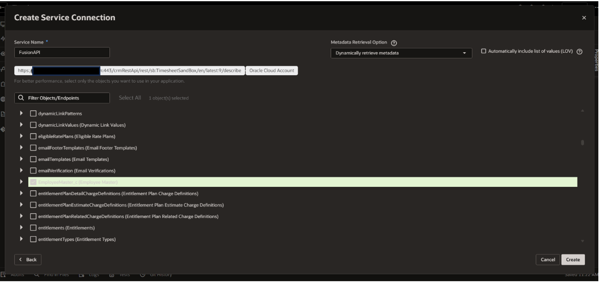Click the help icon next to the LOV checkbox

(x=579, y=52)
